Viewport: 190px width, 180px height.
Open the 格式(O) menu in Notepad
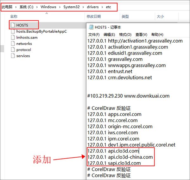125,35
